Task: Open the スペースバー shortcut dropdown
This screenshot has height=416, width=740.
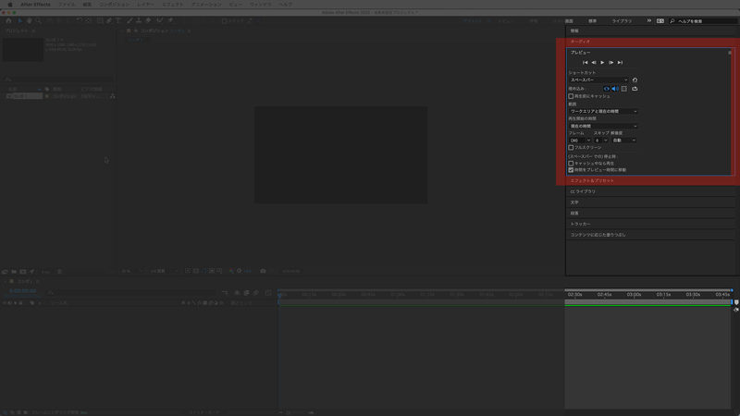Action: (598, 80)
